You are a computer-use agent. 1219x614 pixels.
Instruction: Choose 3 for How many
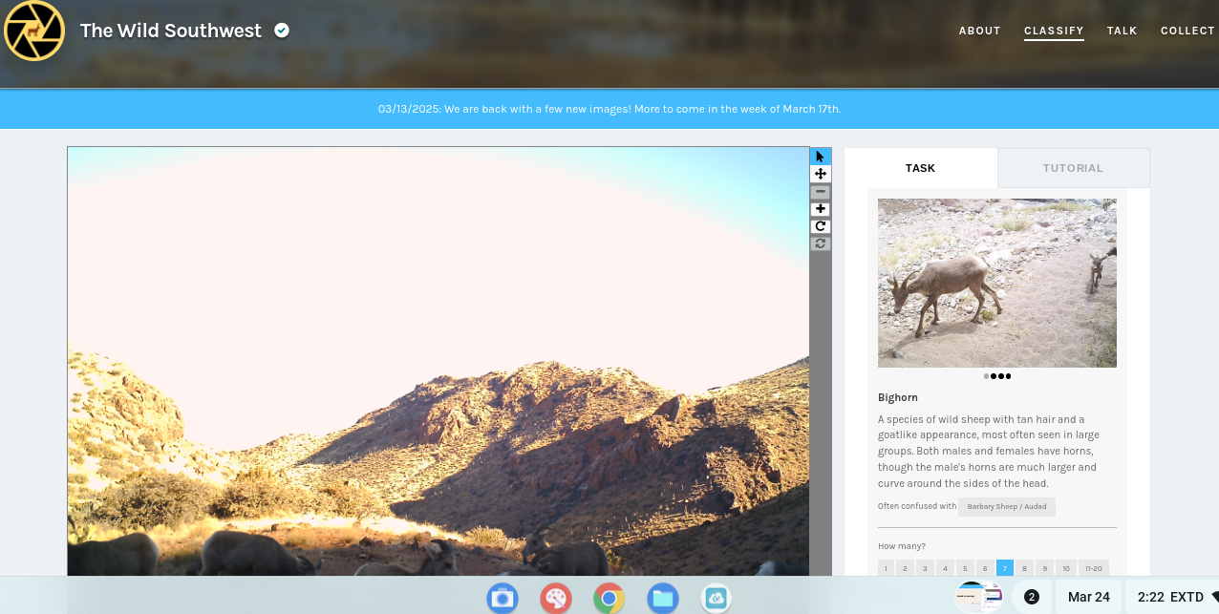click(926, 568)
